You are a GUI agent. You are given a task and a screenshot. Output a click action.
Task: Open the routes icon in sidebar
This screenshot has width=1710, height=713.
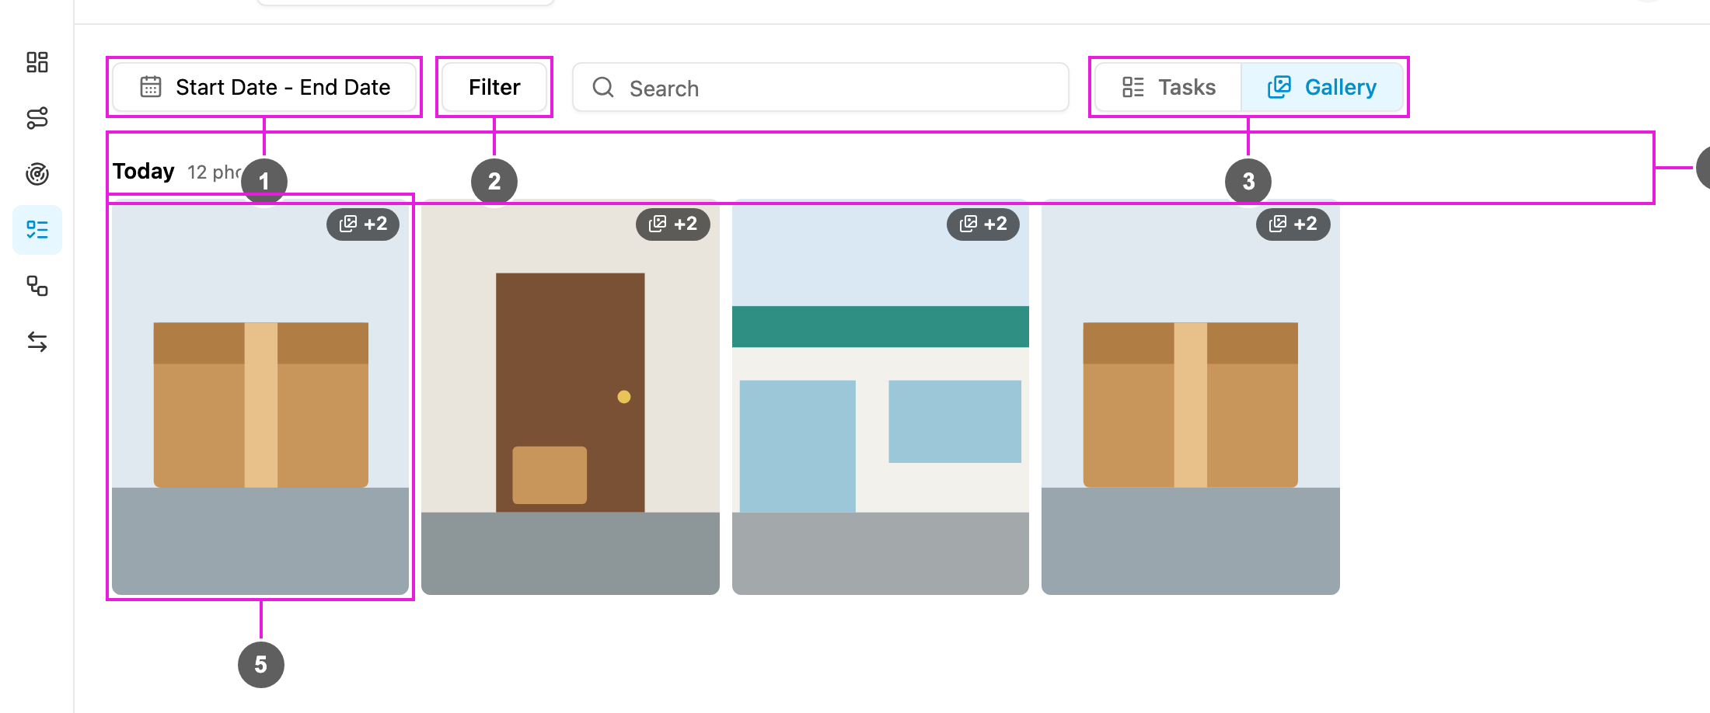37,118
